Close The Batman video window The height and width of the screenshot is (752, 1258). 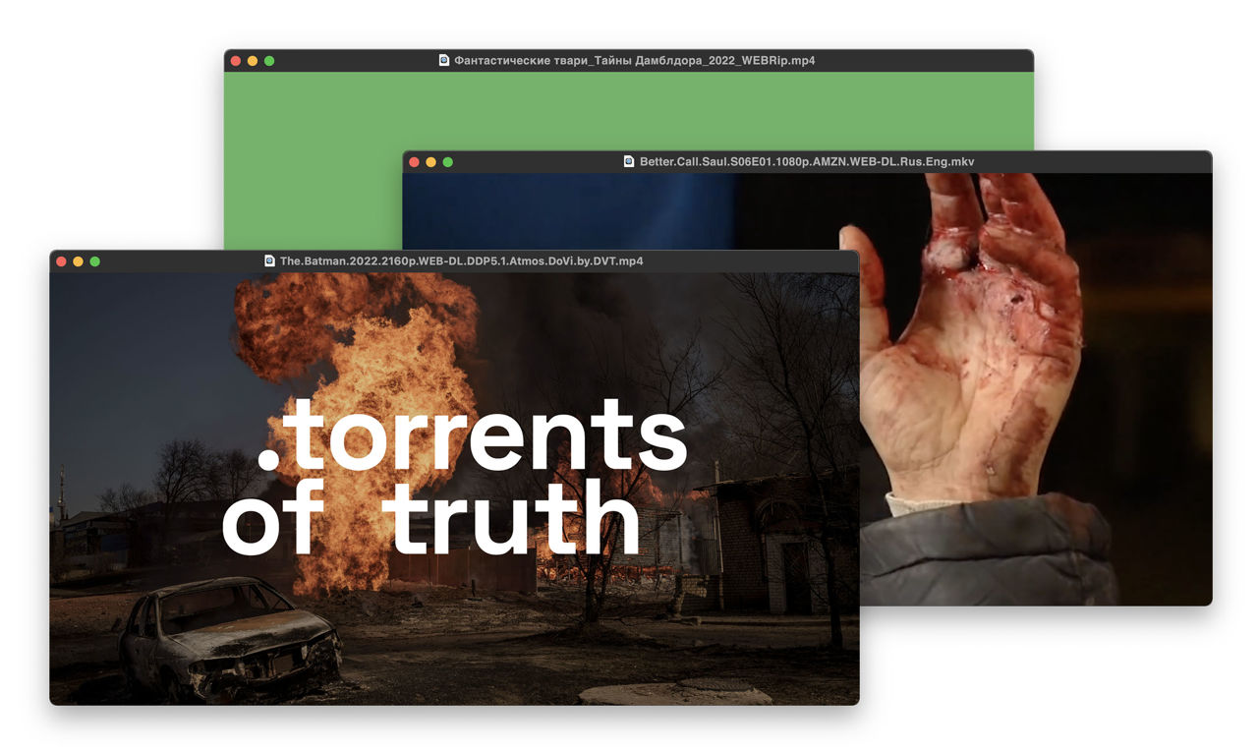click(x=61, y=261)
